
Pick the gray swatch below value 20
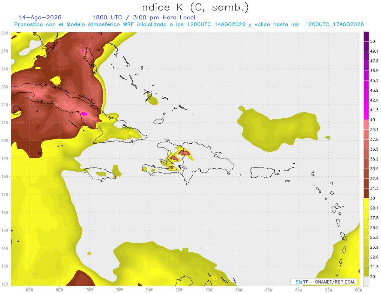pos(366,282)
